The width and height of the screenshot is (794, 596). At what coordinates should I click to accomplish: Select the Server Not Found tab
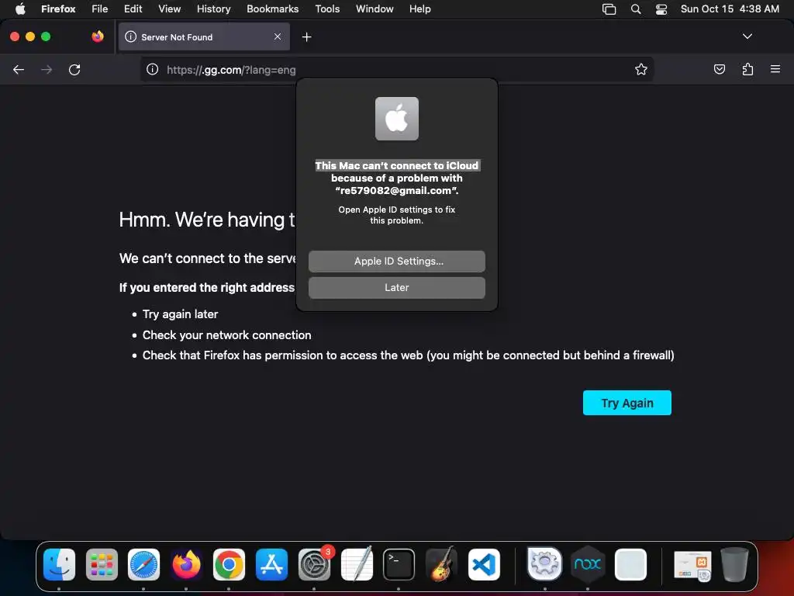coord(204,36)
